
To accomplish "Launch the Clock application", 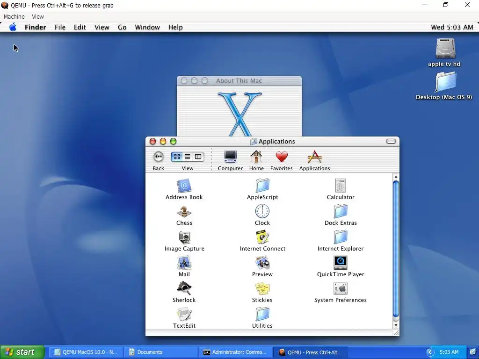I will coord(262,211).
